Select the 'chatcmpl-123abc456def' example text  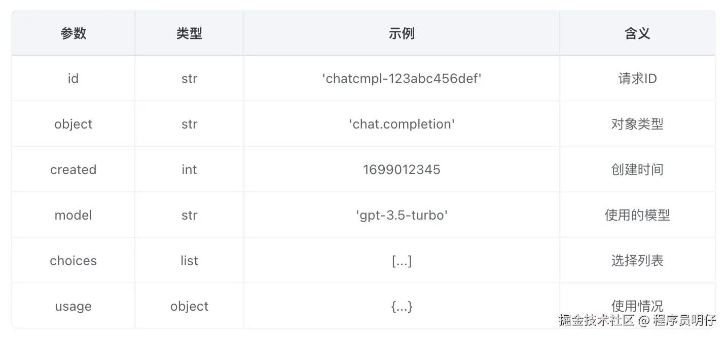coord(402,78)
